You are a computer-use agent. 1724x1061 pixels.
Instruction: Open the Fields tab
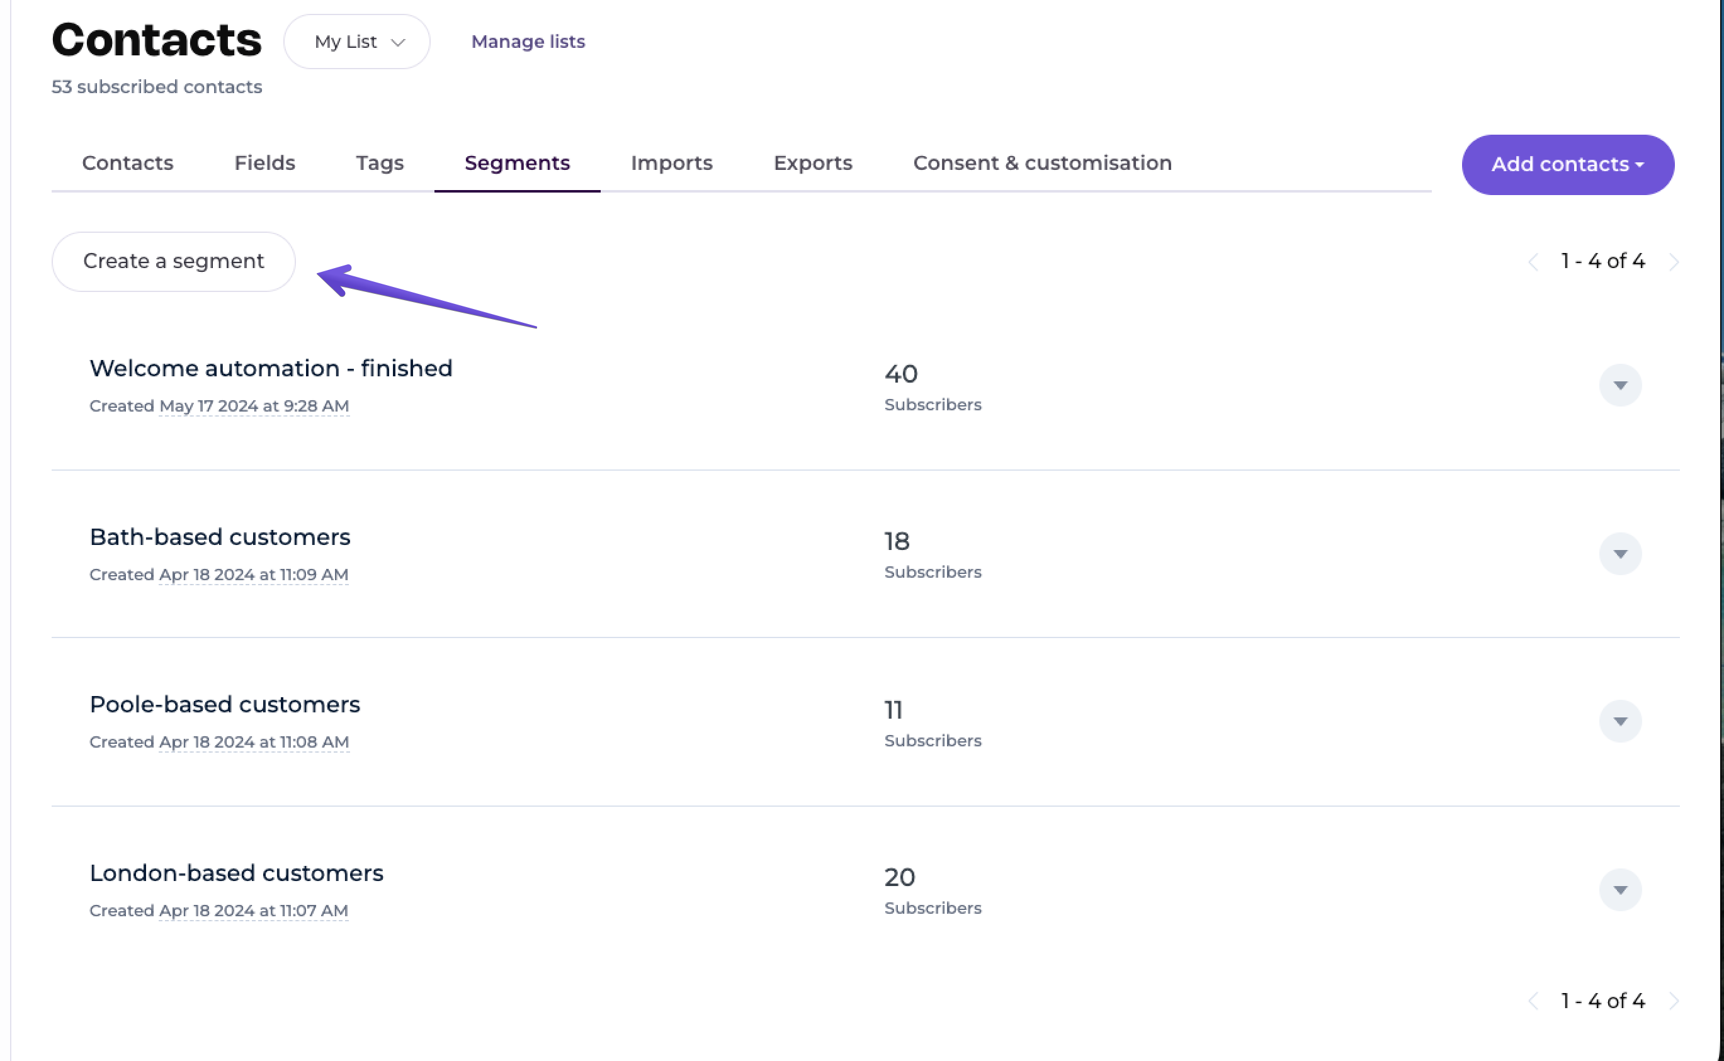(264, 163)
